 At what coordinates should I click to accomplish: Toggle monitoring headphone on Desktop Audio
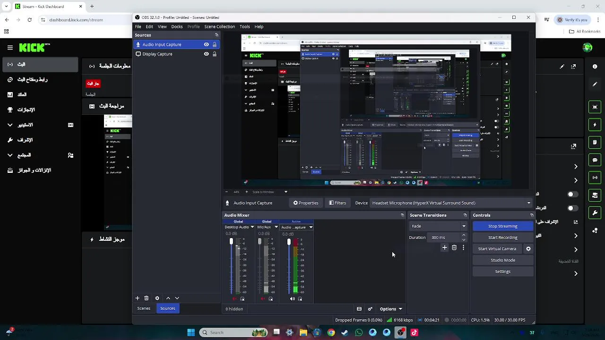click(x=242, y=299)
